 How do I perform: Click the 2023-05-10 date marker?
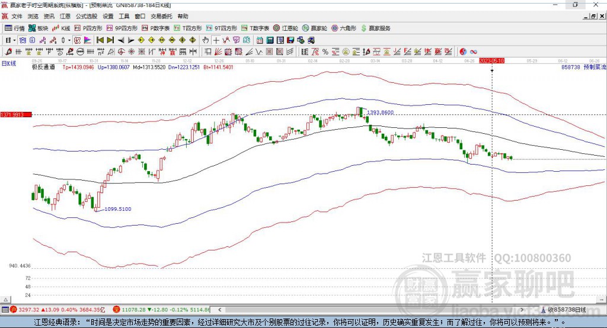[491, 61]
